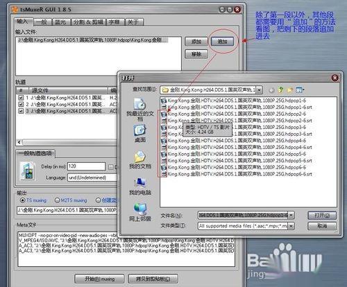Select the hdpop1-6.srt subtitle file icon

pyautogui.click(x=164, y=107)
